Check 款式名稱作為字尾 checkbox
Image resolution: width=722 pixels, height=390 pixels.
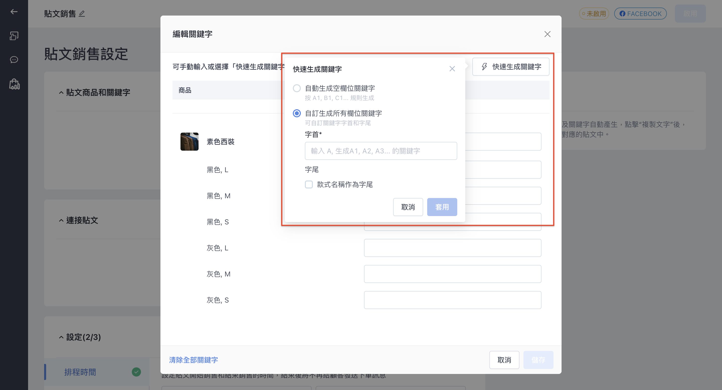point(309,184)
